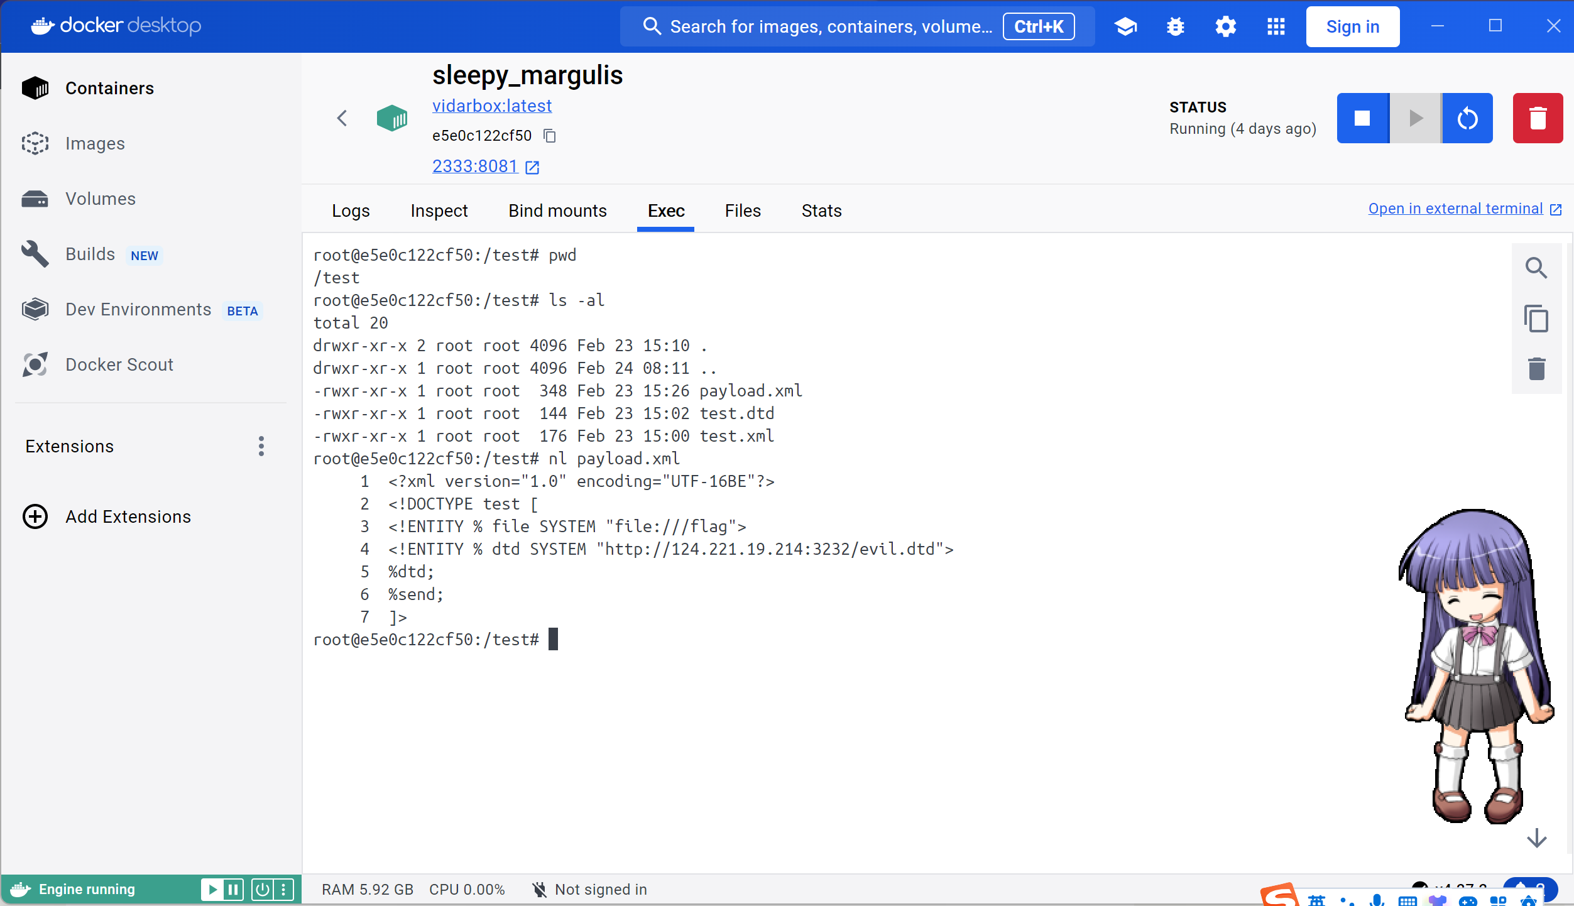This screenshot has height=906, width=1574.
Task: Switch to the Logs tab
Action: click(351, 210)
